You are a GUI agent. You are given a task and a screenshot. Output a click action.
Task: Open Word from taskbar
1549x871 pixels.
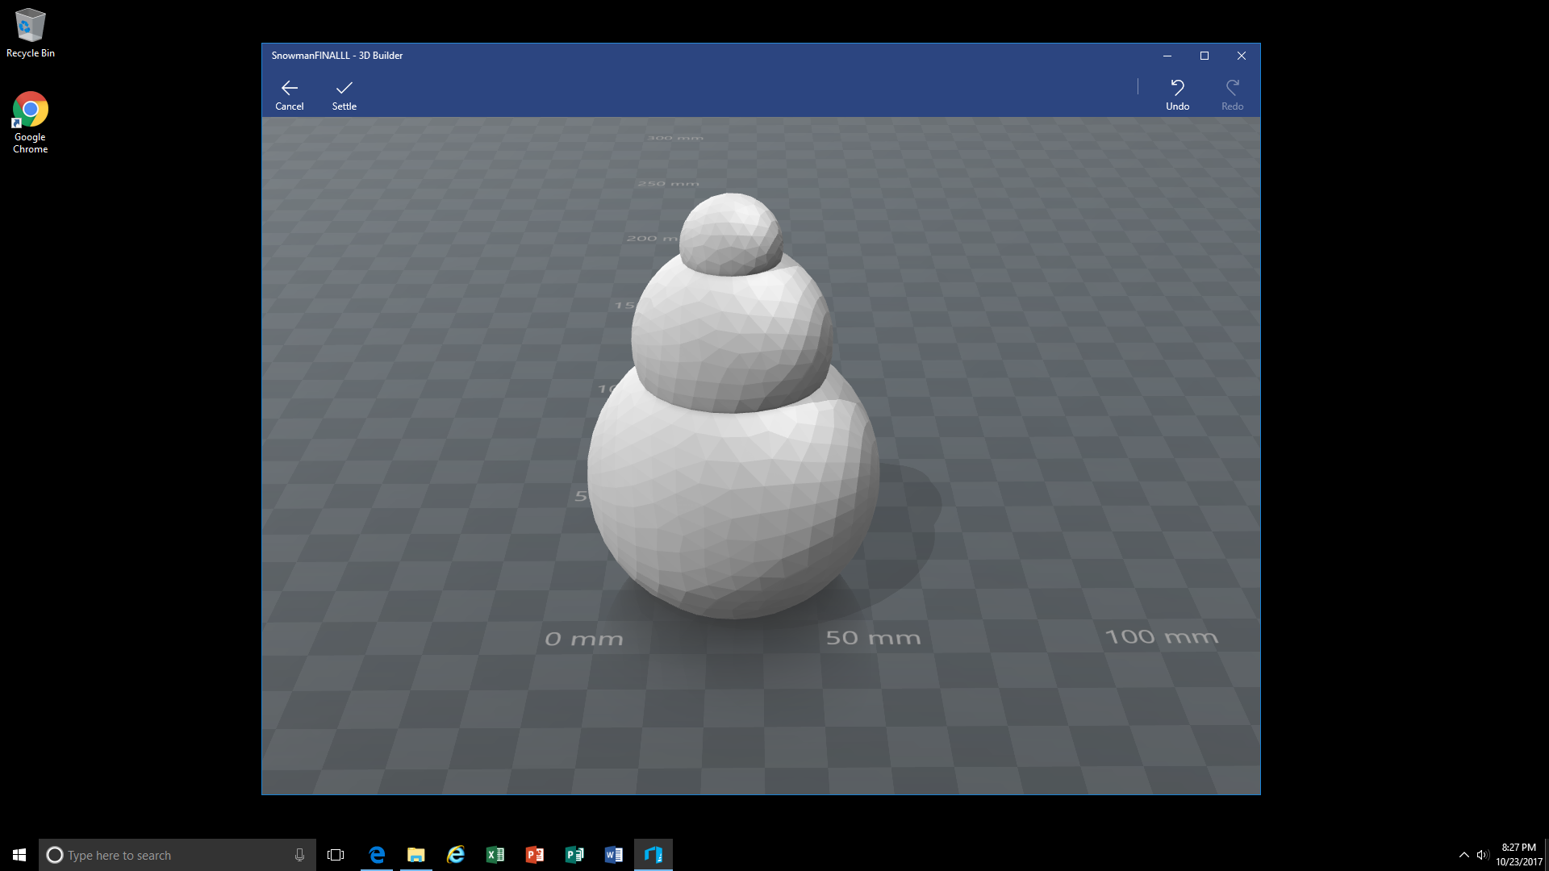pyautogui.click(x=614, y=855)
